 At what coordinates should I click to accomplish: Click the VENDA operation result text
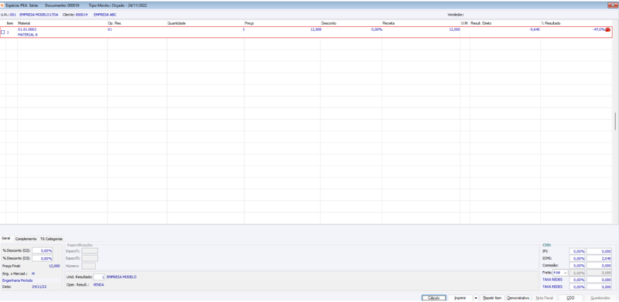(98, 285)
